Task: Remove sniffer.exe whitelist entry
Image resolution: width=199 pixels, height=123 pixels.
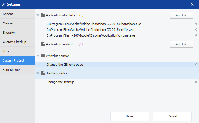Action: 196,30
